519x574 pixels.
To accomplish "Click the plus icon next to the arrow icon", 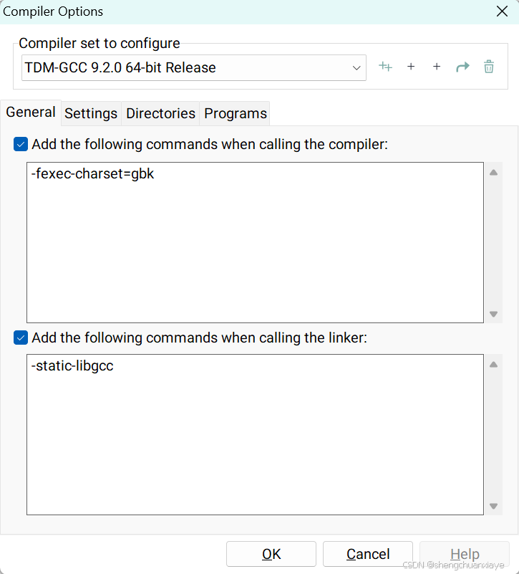I will (437, 67).
